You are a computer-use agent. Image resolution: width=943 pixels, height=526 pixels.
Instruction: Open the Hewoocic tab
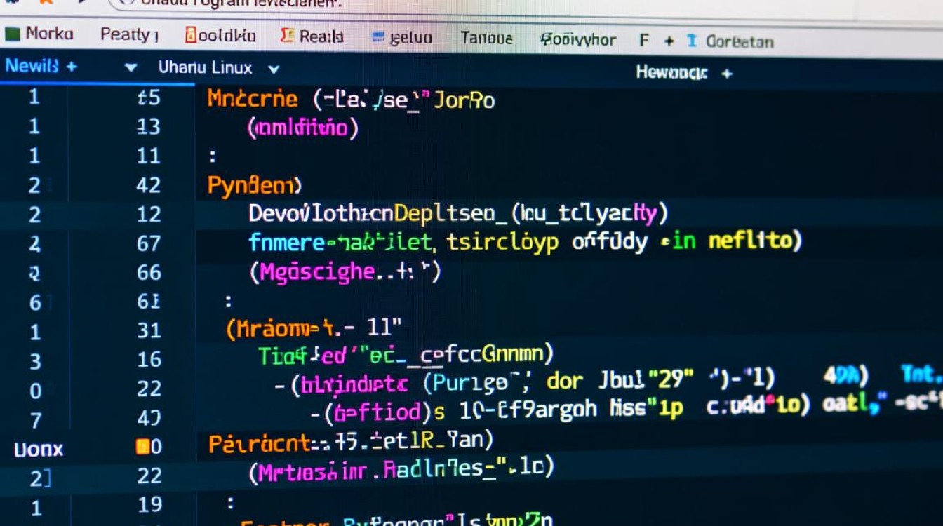(671, 72)
